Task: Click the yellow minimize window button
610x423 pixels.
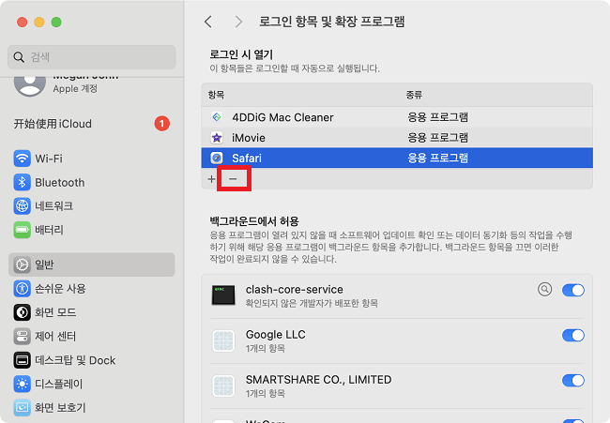Action: (39, 23)
